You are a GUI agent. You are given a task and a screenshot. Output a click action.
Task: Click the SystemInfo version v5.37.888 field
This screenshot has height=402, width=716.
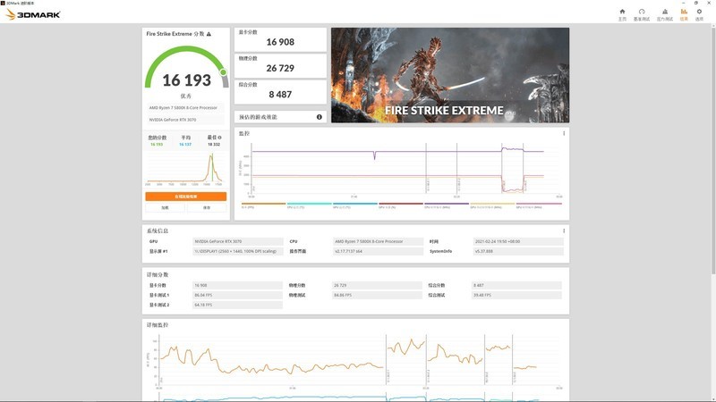(x=518, y=251)
